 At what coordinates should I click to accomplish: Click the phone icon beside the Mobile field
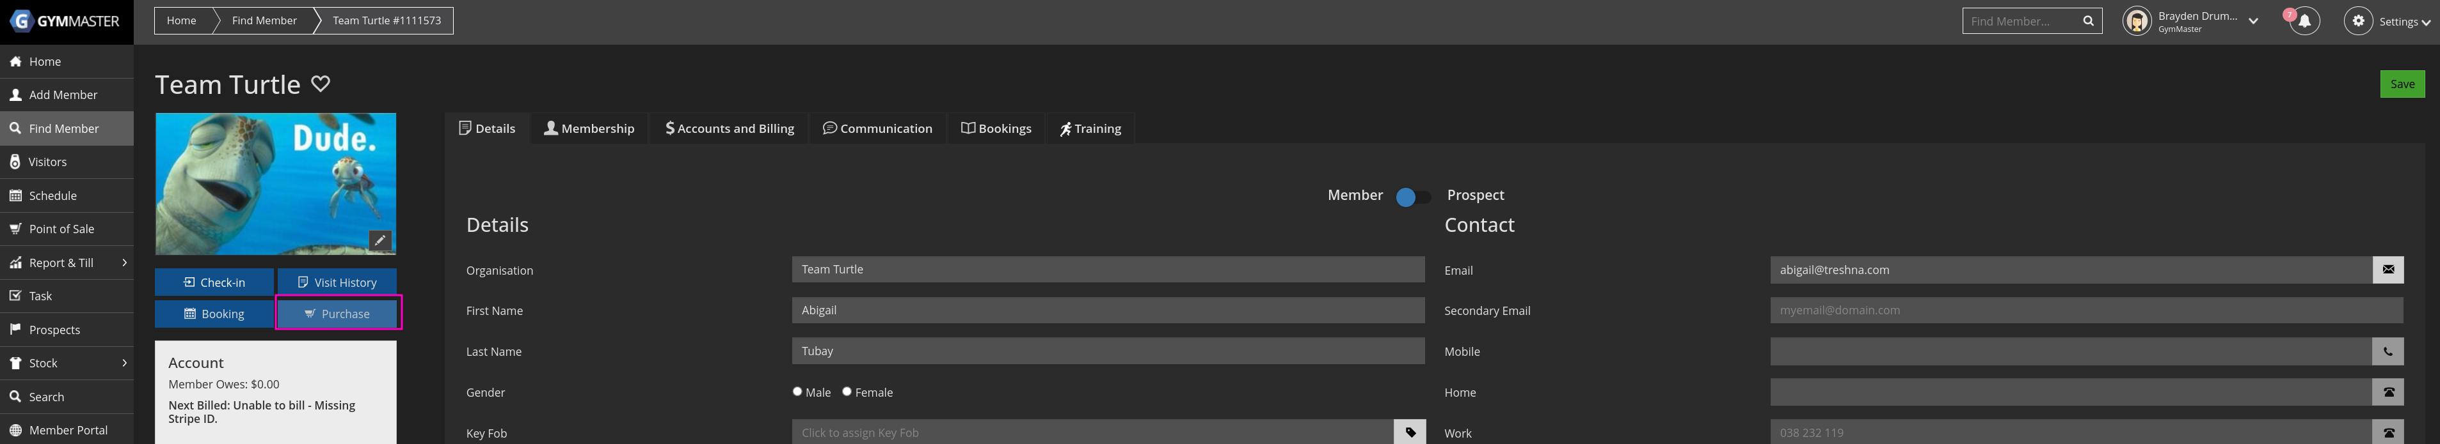(2387, 351)
